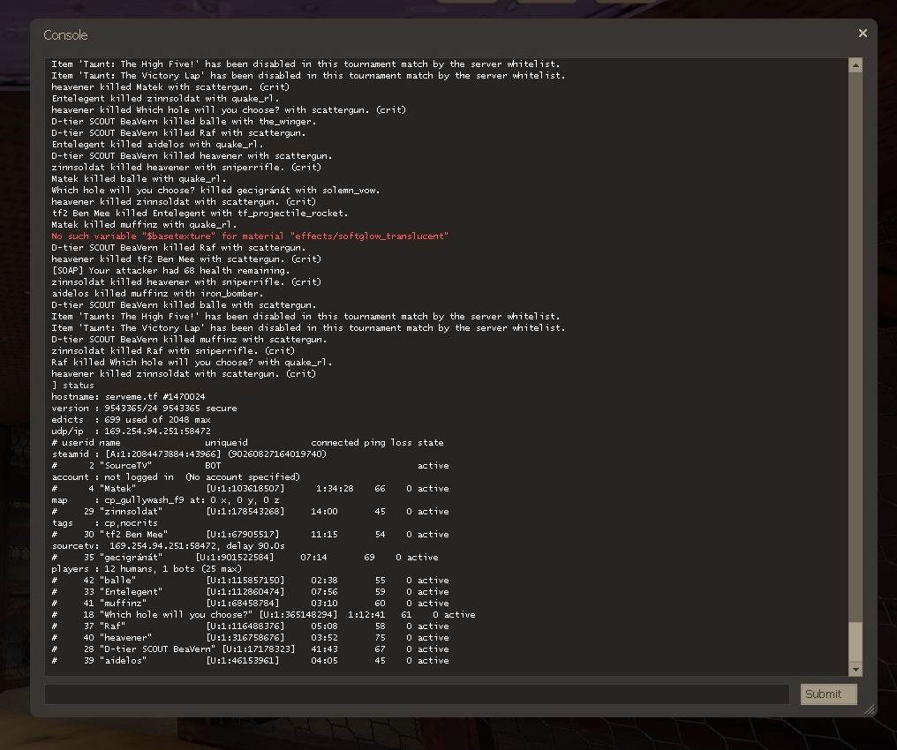Click the resize grip in the console corner
This screenshot has height=750, width=897.
click(870, 709)
